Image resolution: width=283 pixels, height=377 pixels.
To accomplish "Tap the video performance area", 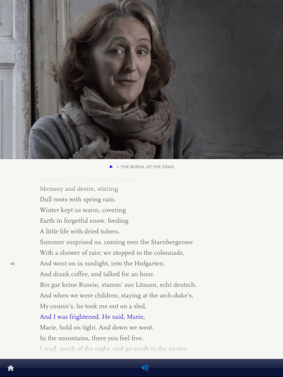I will point(141,80).
